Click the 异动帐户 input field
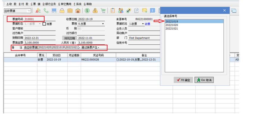Image resolution: width=256 pixels, height=114 pixels. 144,33
